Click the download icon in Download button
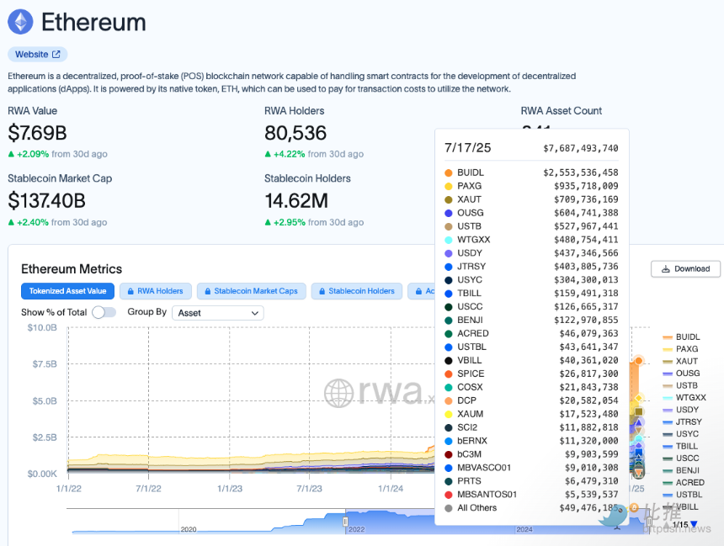 (x=665, y=269)
